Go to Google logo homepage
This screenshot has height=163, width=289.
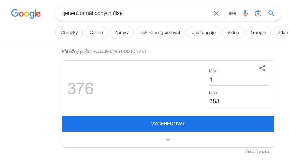point(26,14)
